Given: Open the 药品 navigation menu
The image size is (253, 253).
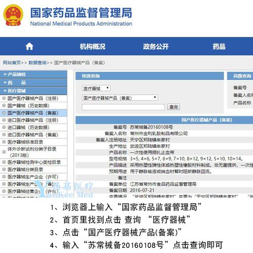Looking at the screenshot, I should pos(219,47).
